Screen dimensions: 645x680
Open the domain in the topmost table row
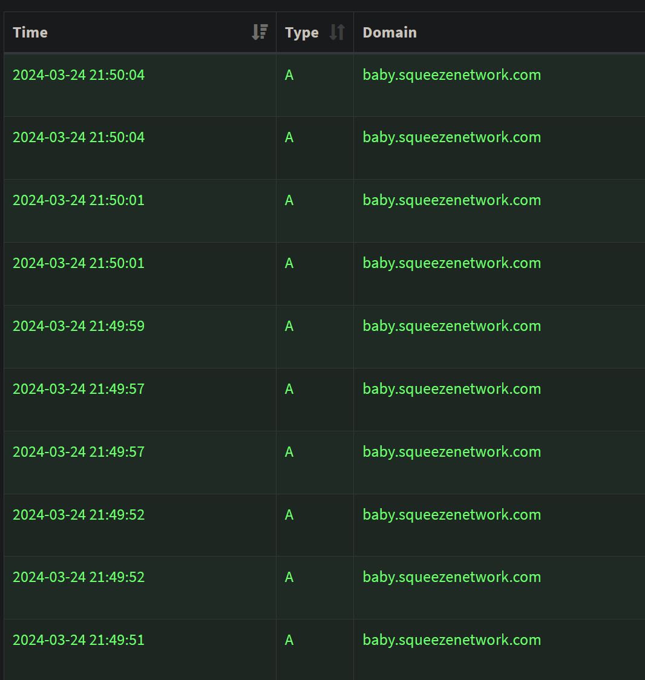click(451, 75)
